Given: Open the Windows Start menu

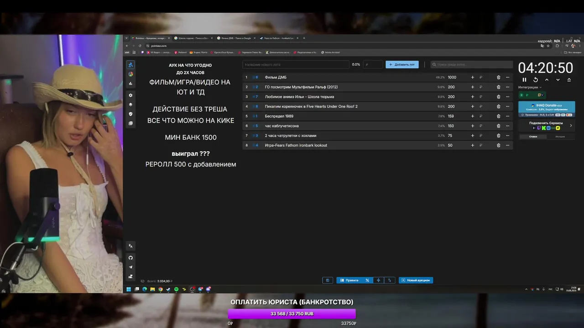Looking at the screenshot, I should pos(129,289).
